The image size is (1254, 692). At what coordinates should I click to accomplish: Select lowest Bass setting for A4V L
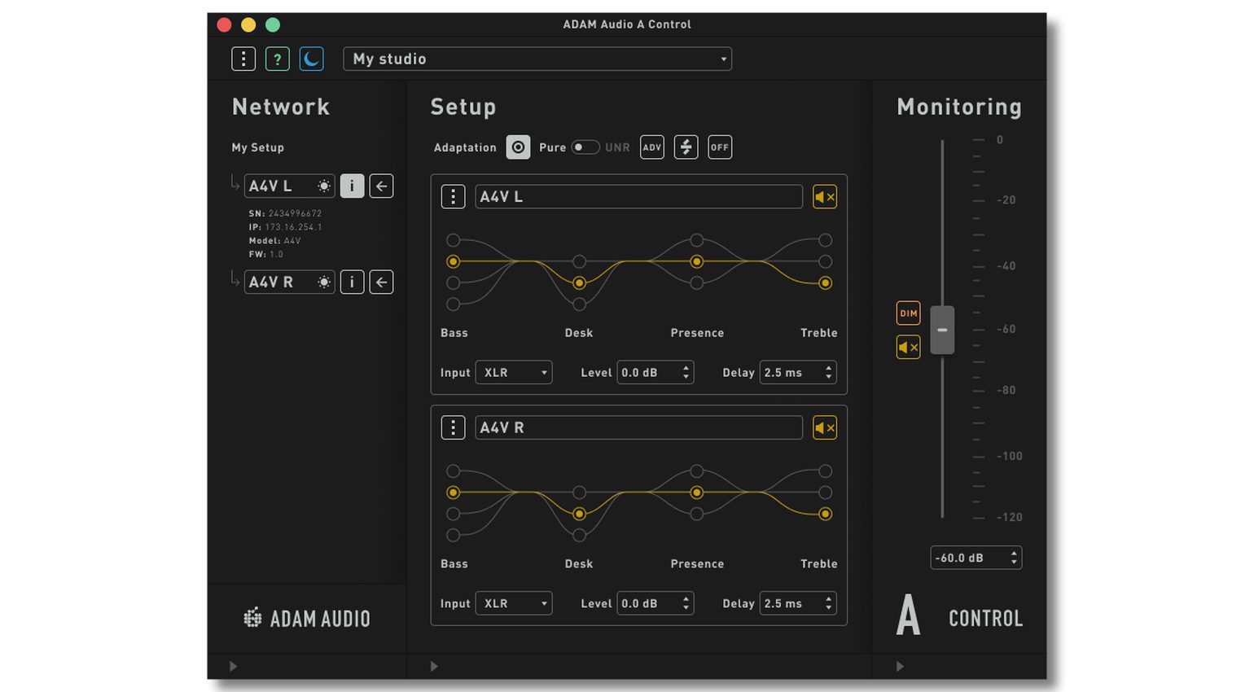click(454, 304)
